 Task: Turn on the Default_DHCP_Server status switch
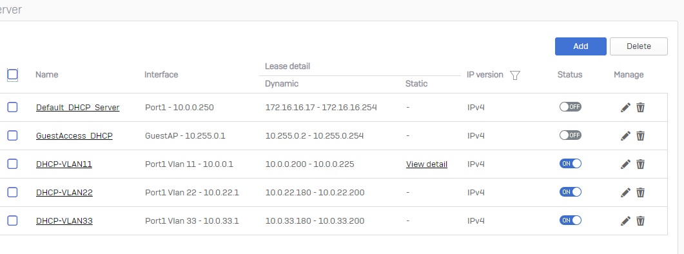click(x=571, y=107)
